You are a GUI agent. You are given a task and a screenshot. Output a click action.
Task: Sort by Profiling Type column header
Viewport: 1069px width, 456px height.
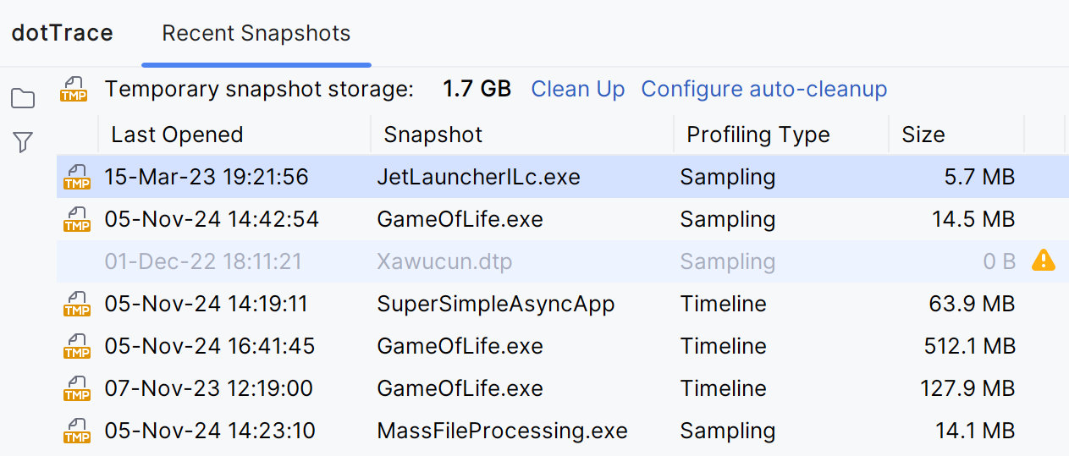[758, 135]
